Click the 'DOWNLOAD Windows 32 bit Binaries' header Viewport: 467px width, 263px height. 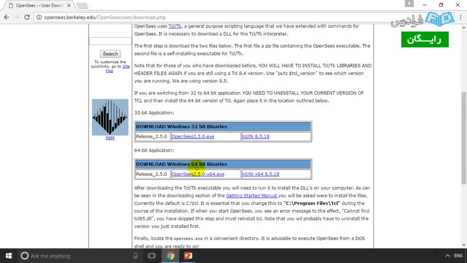(x=223, y=127)
